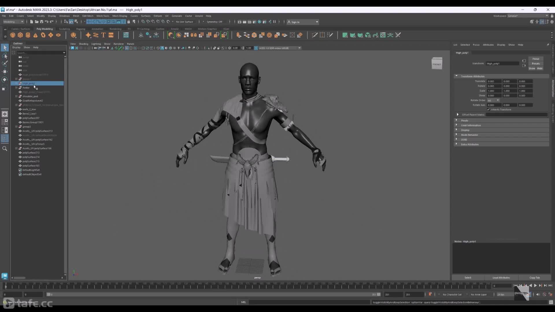Toggle the Outliner panel button in the toolbox
The height and width of the screenshot is (312, 555).
[x=5, y=138]
